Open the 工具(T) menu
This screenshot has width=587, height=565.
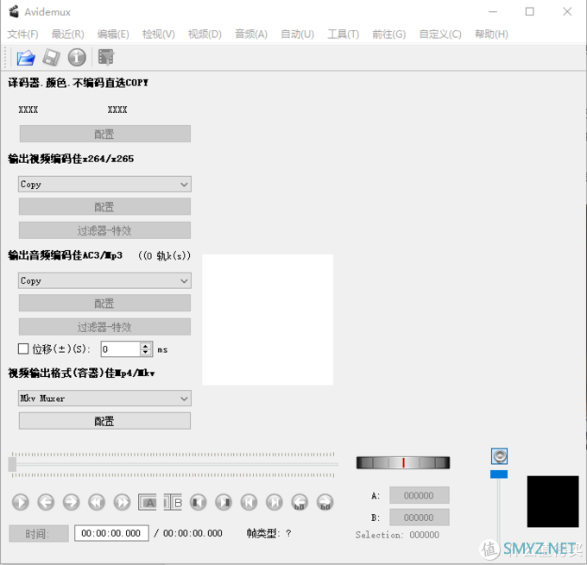pyautogui.click(x=344, y=35)
